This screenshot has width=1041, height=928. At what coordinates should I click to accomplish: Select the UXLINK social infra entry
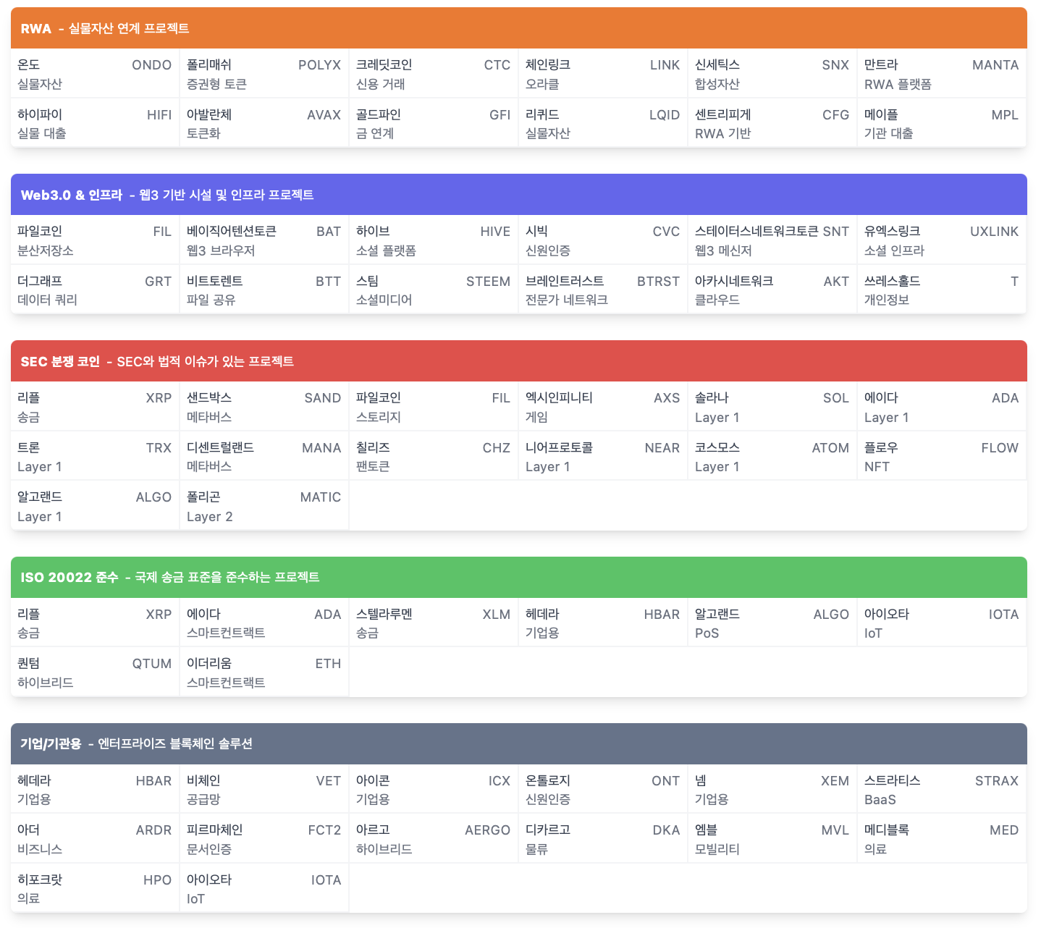(x=941, y=240)
